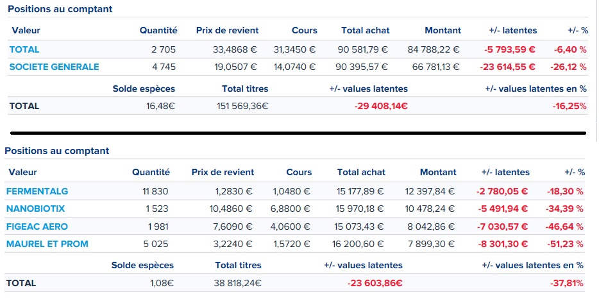Click +/- latentes header in bottom table
Viewport: 599px width, 308px height.
click(506, 173)
